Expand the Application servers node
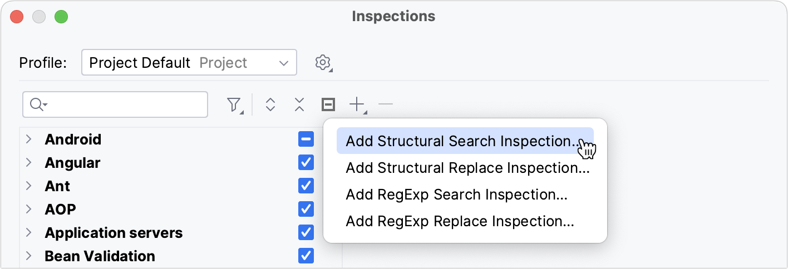This screenshot has height=269, width=788. tap(29, 233)
